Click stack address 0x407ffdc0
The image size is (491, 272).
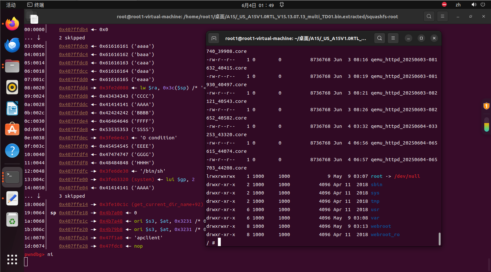click(x=73, y=46)
